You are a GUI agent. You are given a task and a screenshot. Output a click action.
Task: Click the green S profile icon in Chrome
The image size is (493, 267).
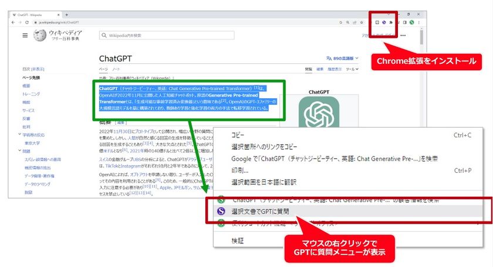point(411,23)
